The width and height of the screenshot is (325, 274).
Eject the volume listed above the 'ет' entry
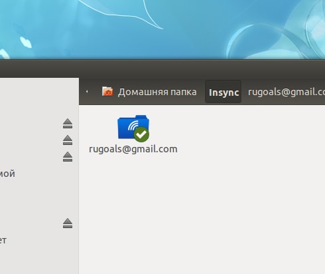pyautogui.click(x=68, y=223)
